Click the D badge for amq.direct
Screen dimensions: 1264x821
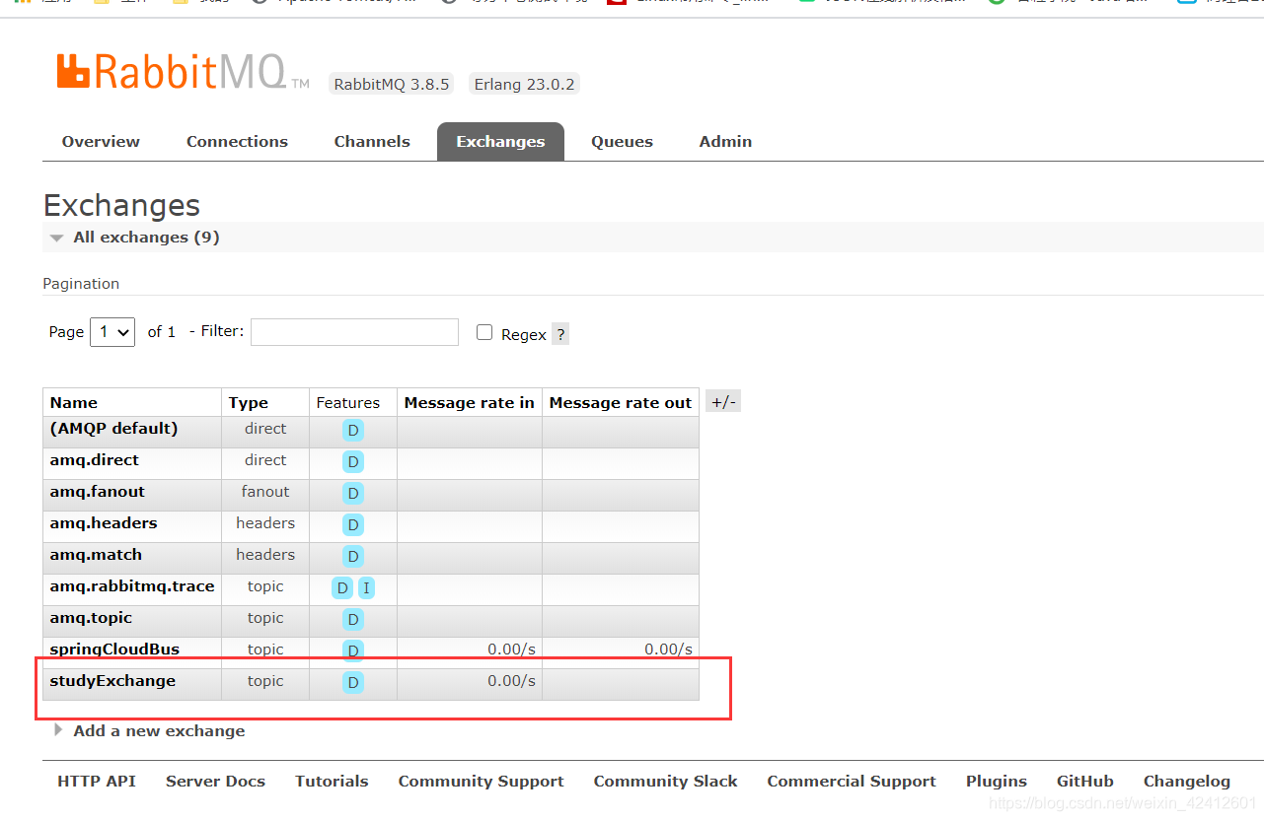353,461
